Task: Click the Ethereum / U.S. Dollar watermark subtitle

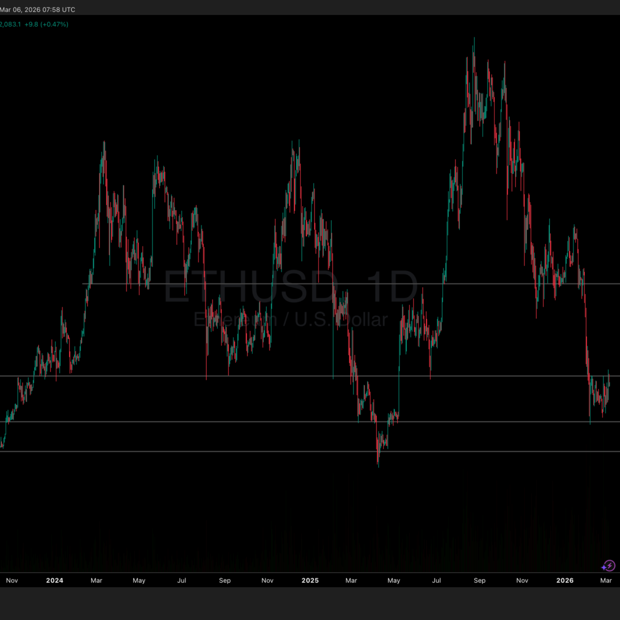Action: (x=290, y=320)
